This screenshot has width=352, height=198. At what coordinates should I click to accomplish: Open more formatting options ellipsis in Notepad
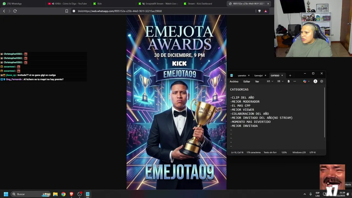[x=295, y=81]
